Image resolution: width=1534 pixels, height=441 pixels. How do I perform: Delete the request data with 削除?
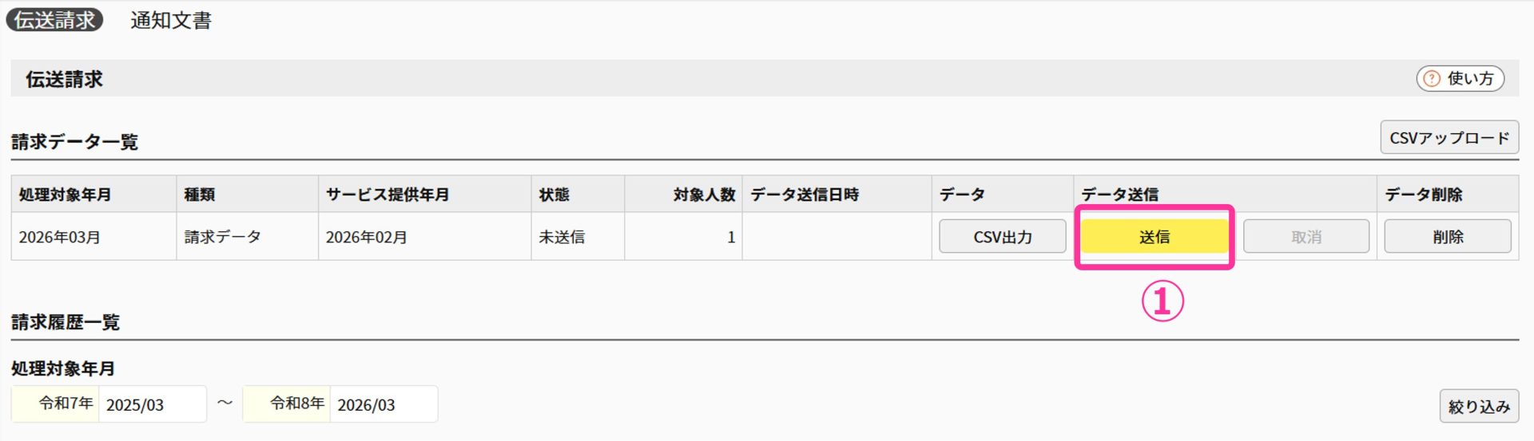[1447, 237]
